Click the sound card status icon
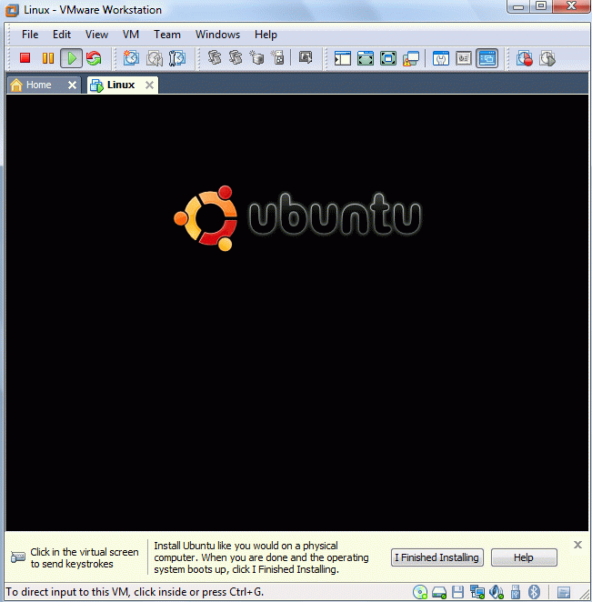592x602 pixels. [x=497, y=592]
